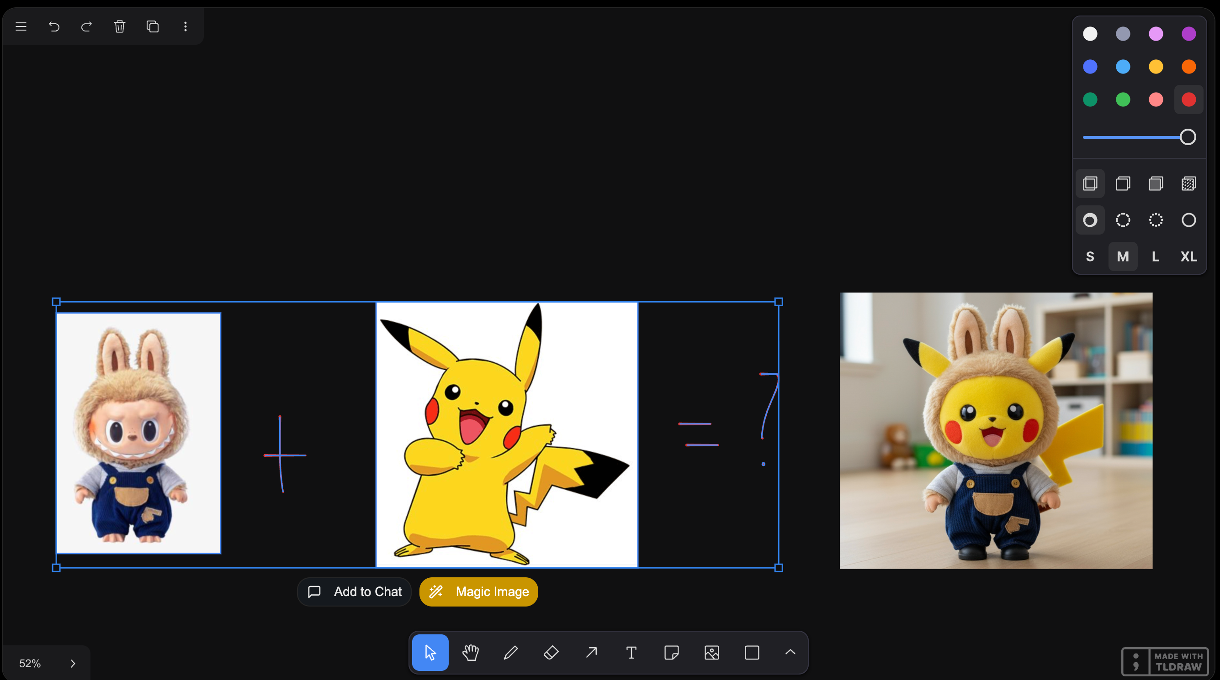Image resolution: width=1220 pixels, height=680 pixels.
Task: Select the generated Pikachu-Labubu plush image
Action: click(x=996, y=430)
